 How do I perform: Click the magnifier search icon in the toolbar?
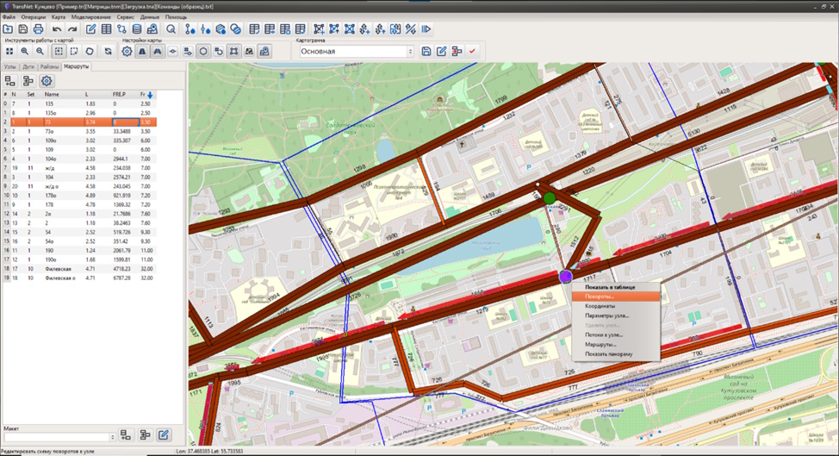tap(171, 29)
